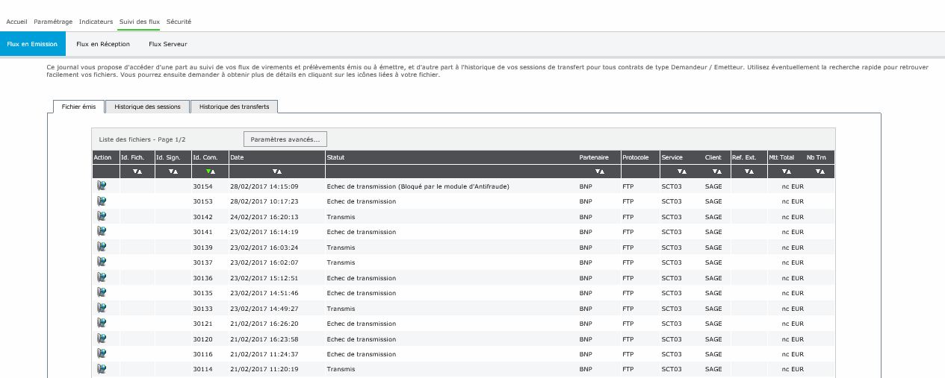Sort by Partenaire column arrows
Viewport: 945px width, 378px height.
[598, 171]
